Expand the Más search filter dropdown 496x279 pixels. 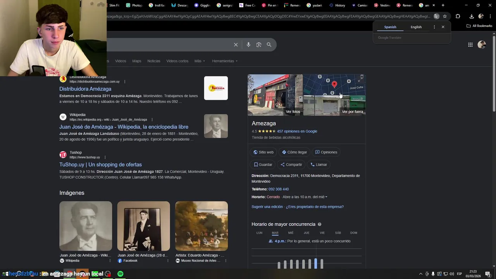[200, 61]
